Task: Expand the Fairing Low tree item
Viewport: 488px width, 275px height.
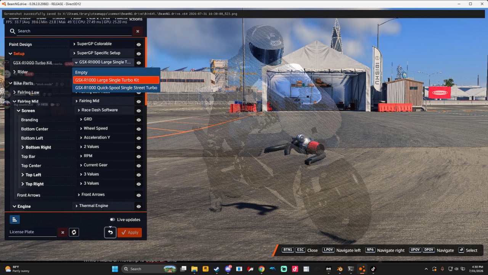Action: click(x=14, y=92)
